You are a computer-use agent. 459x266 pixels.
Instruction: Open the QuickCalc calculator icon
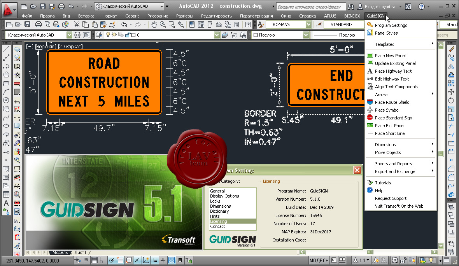click(237, 24)
